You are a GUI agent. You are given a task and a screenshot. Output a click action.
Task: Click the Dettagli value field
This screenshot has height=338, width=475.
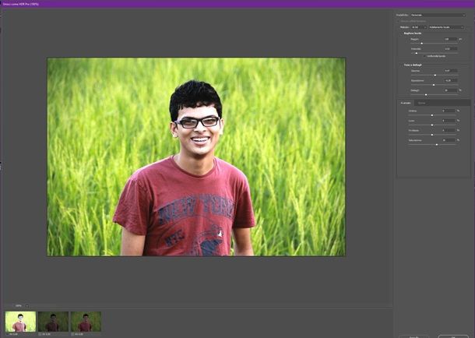pos(449,90)
